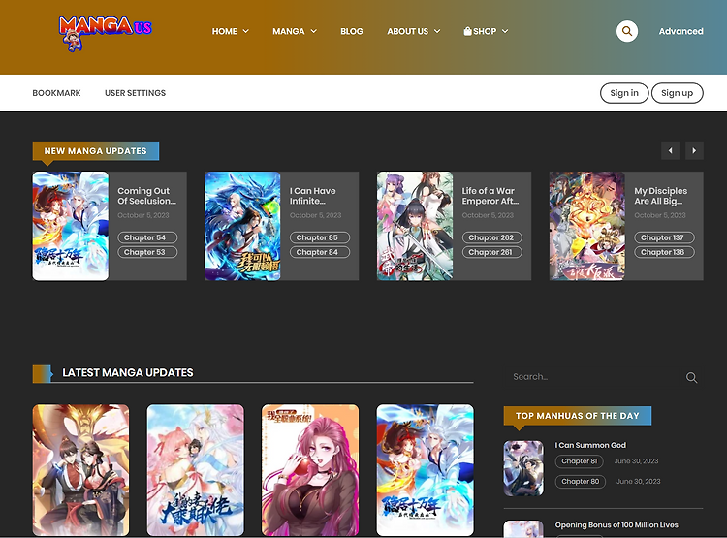Open Chapter 53 of Coming Out Of Seclusion
This screenshot has width=727, height=538.
coord(147,252)
